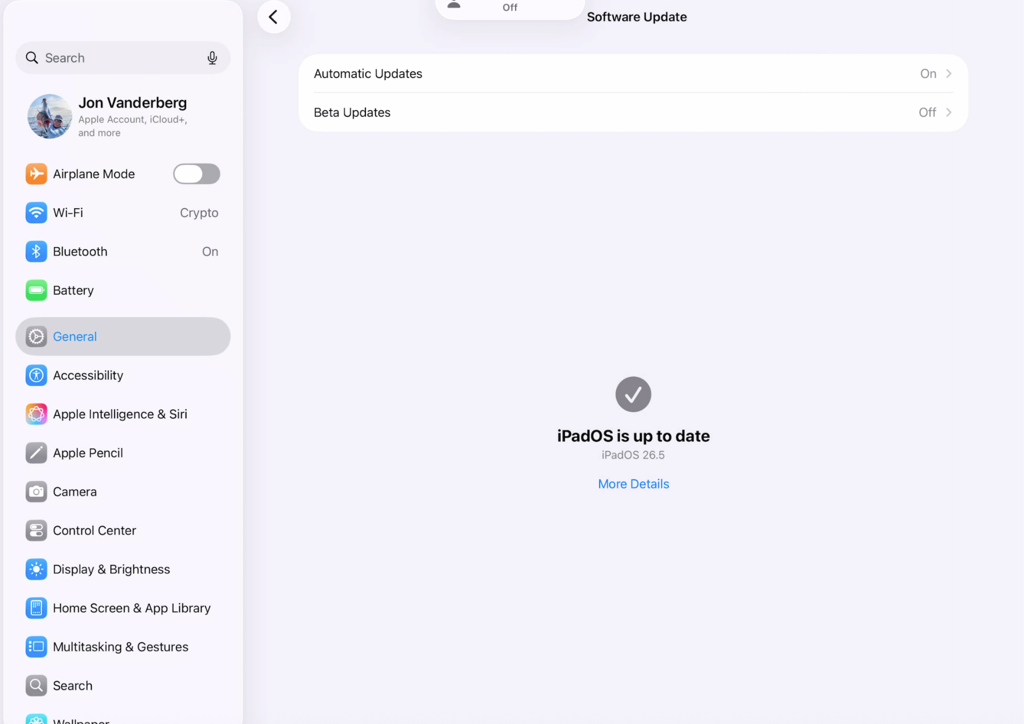Open Jon Vanderberg Apple Account
The width and height of the screenshot is (1024, 724).
(x=123, y=117)
